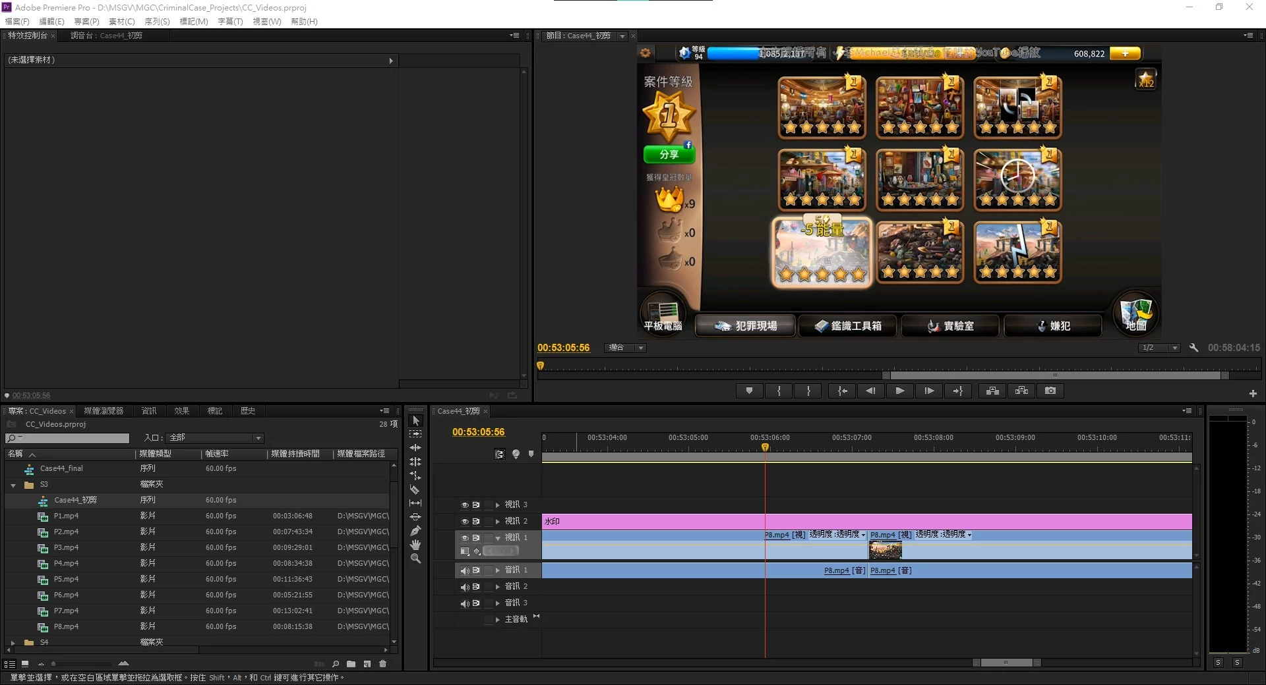Toggle sync lock for 視訊 3
Image resolution: width=1266 pixels, height=685 pixels.
(475, 505)
